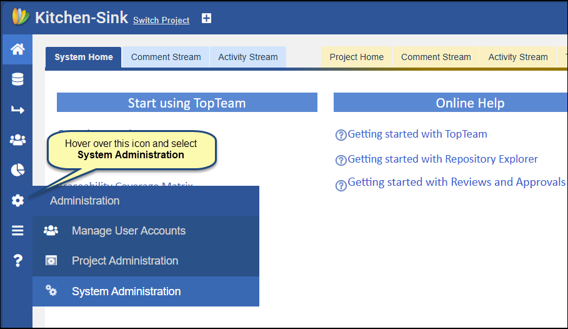Click the Project Administration icon
The height and width of the screenshot is (329, 568).
[51, 260]
